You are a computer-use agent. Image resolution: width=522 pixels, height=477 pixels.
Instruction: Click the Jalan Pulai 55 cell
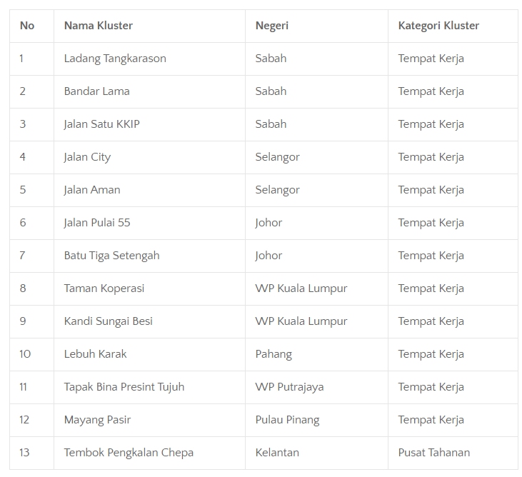97,223
